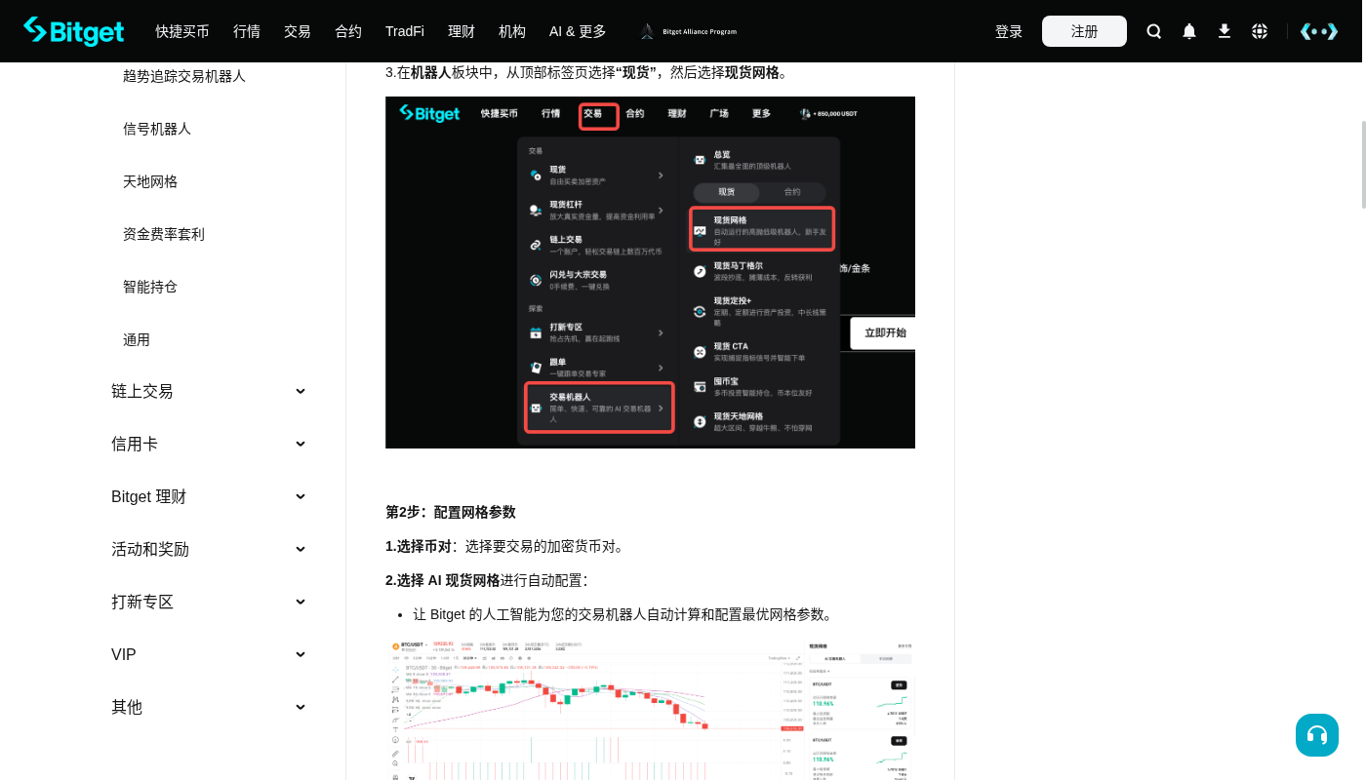Expand the 活动和奖励 chevron
The width and height of the screenshot is (1366, 780).
pos(301,549)
